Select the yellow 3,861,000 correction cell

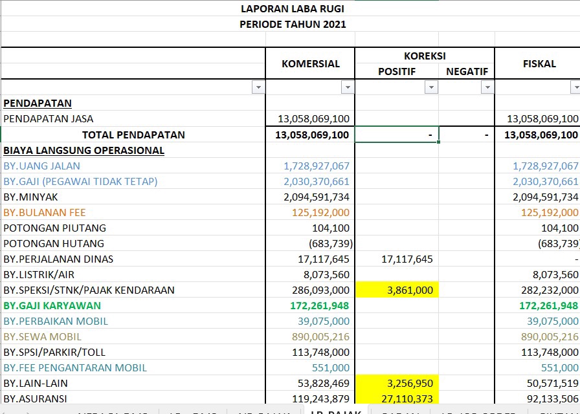coord(397,290)
